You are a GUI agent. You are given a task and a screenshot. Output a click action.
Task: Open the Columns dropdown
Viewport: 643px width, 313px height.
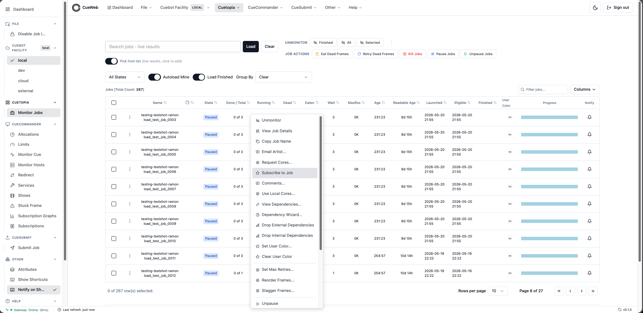[585, 89]
